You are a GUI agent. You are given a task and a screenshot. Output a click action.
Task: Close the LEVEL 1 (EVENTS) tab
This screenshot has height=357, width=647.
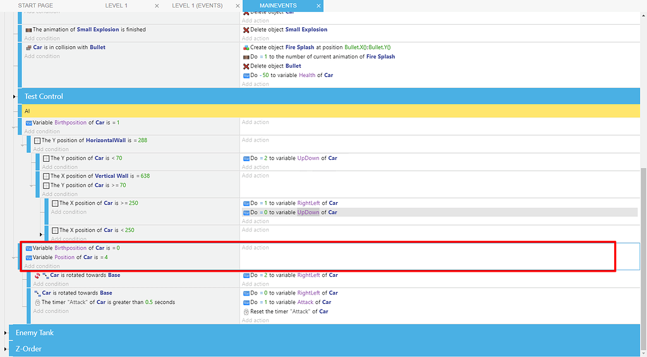(x=238, y=6)
